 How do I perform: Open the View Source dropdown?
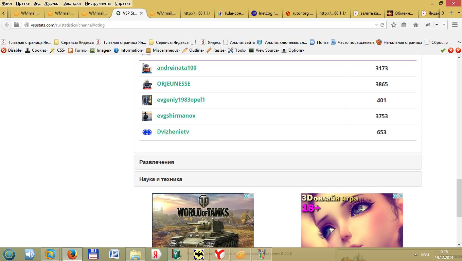point(264,50)
